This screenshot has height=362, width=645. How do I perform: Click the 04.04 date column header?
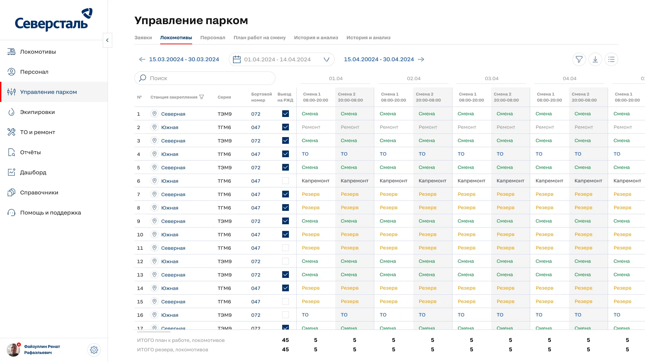tap(569, 78)
